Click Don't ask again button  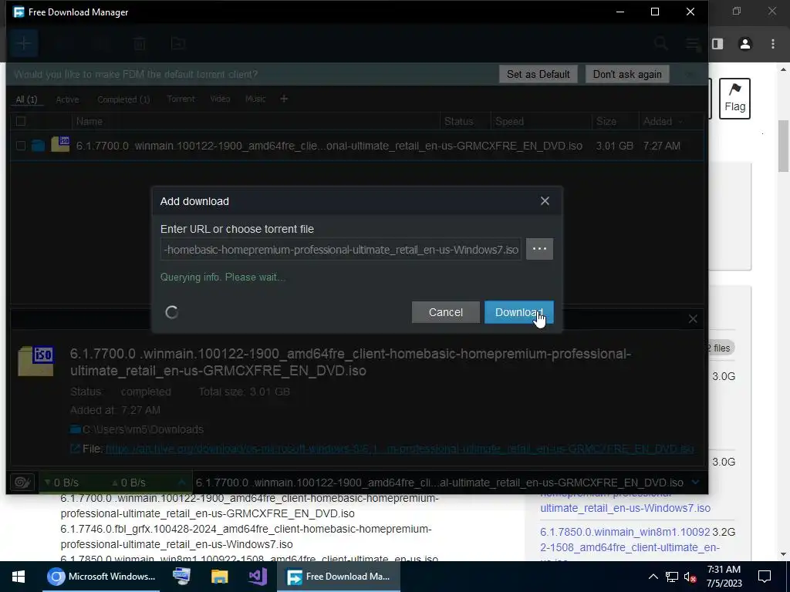click(627, 74)
